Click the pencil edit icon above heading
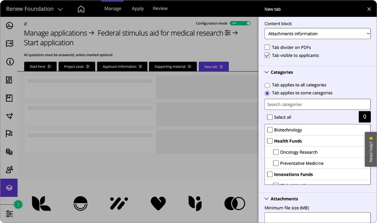 click(26, 24)
